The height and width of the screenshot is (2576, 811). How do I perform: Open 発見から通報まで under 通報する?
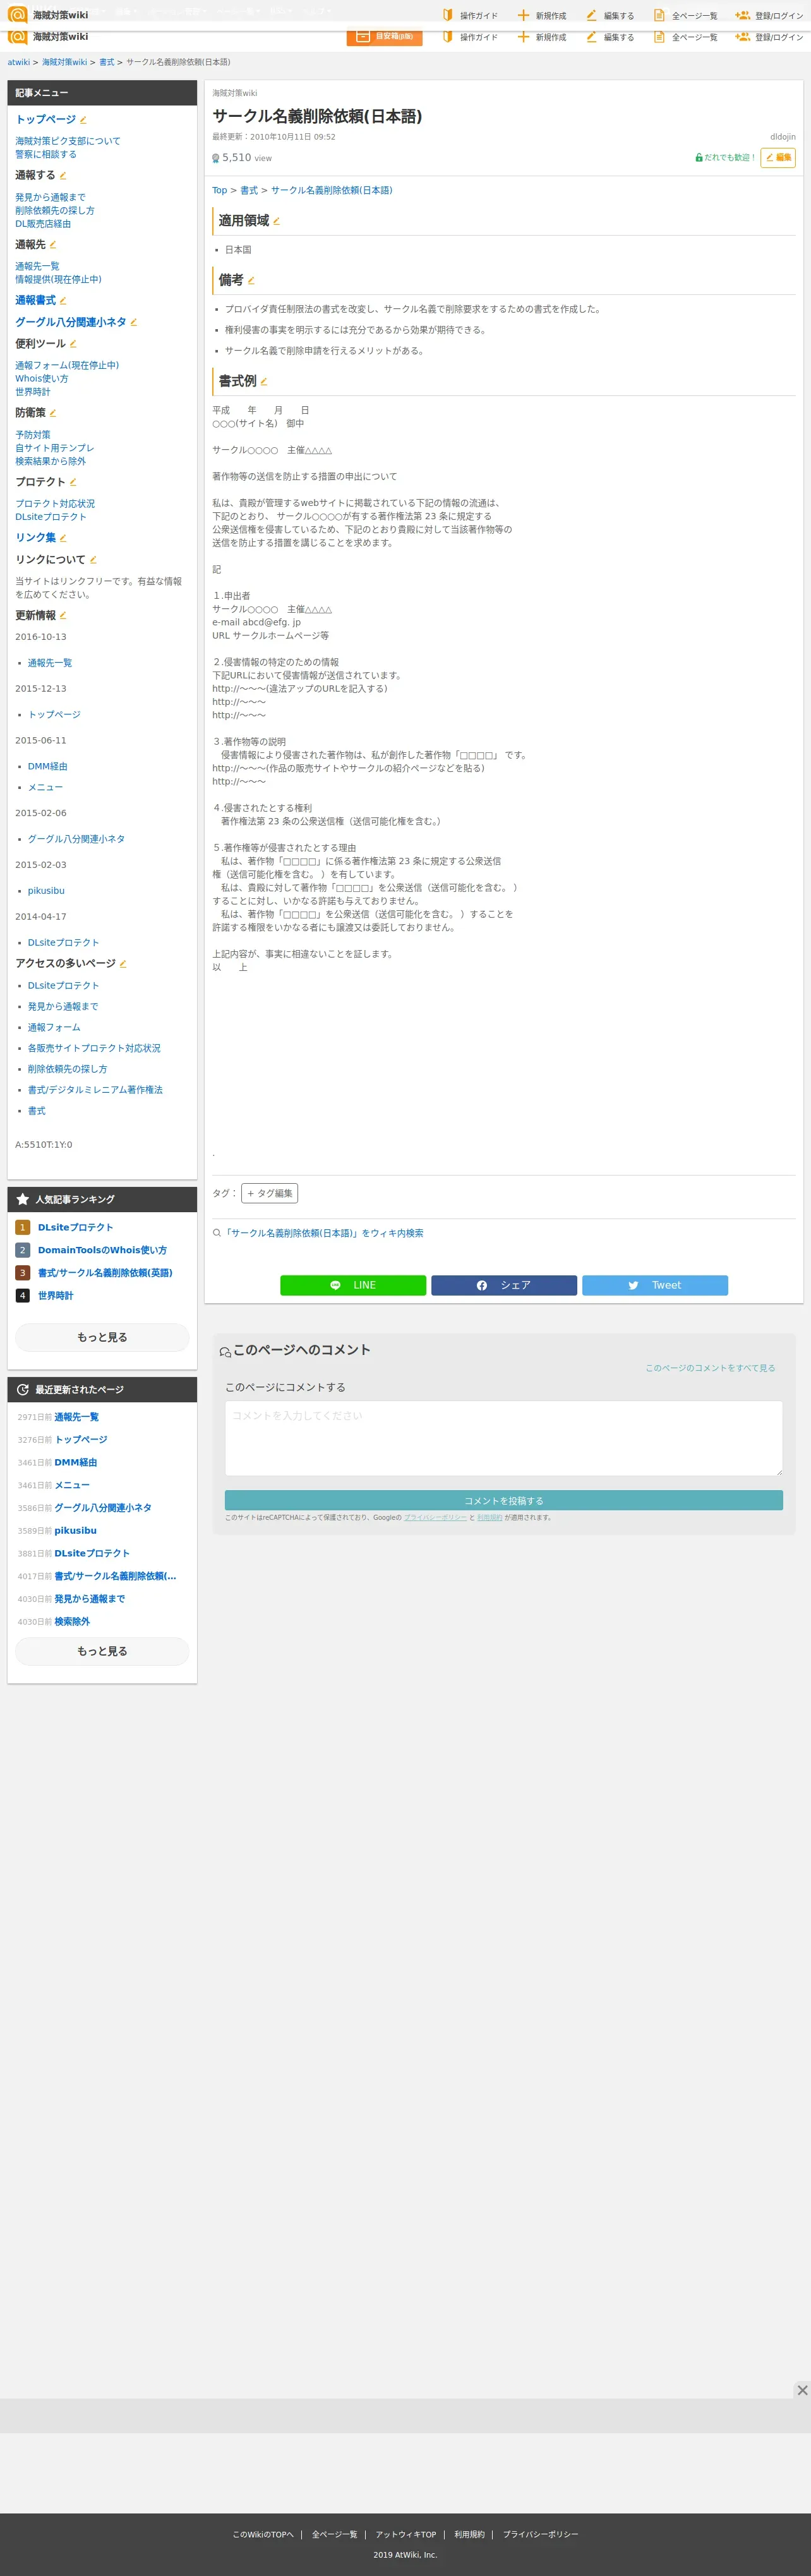(x=50, y=197)
